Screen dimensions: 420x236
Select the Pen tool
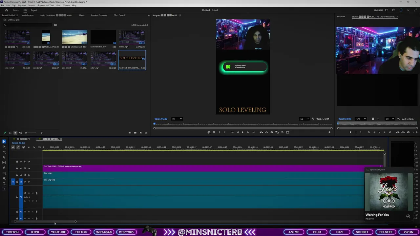click(4, 168)
